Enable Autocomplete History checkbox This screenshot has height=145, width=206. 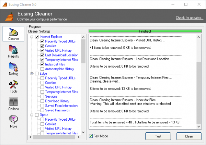coord(42,69)
